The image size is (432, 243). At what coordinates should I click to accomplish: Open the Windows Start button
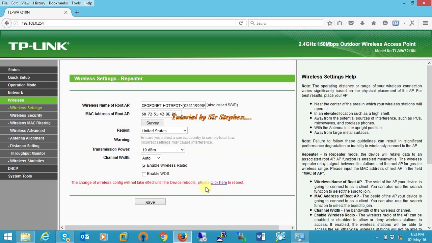pyautogui.click(x=8, y=237)
